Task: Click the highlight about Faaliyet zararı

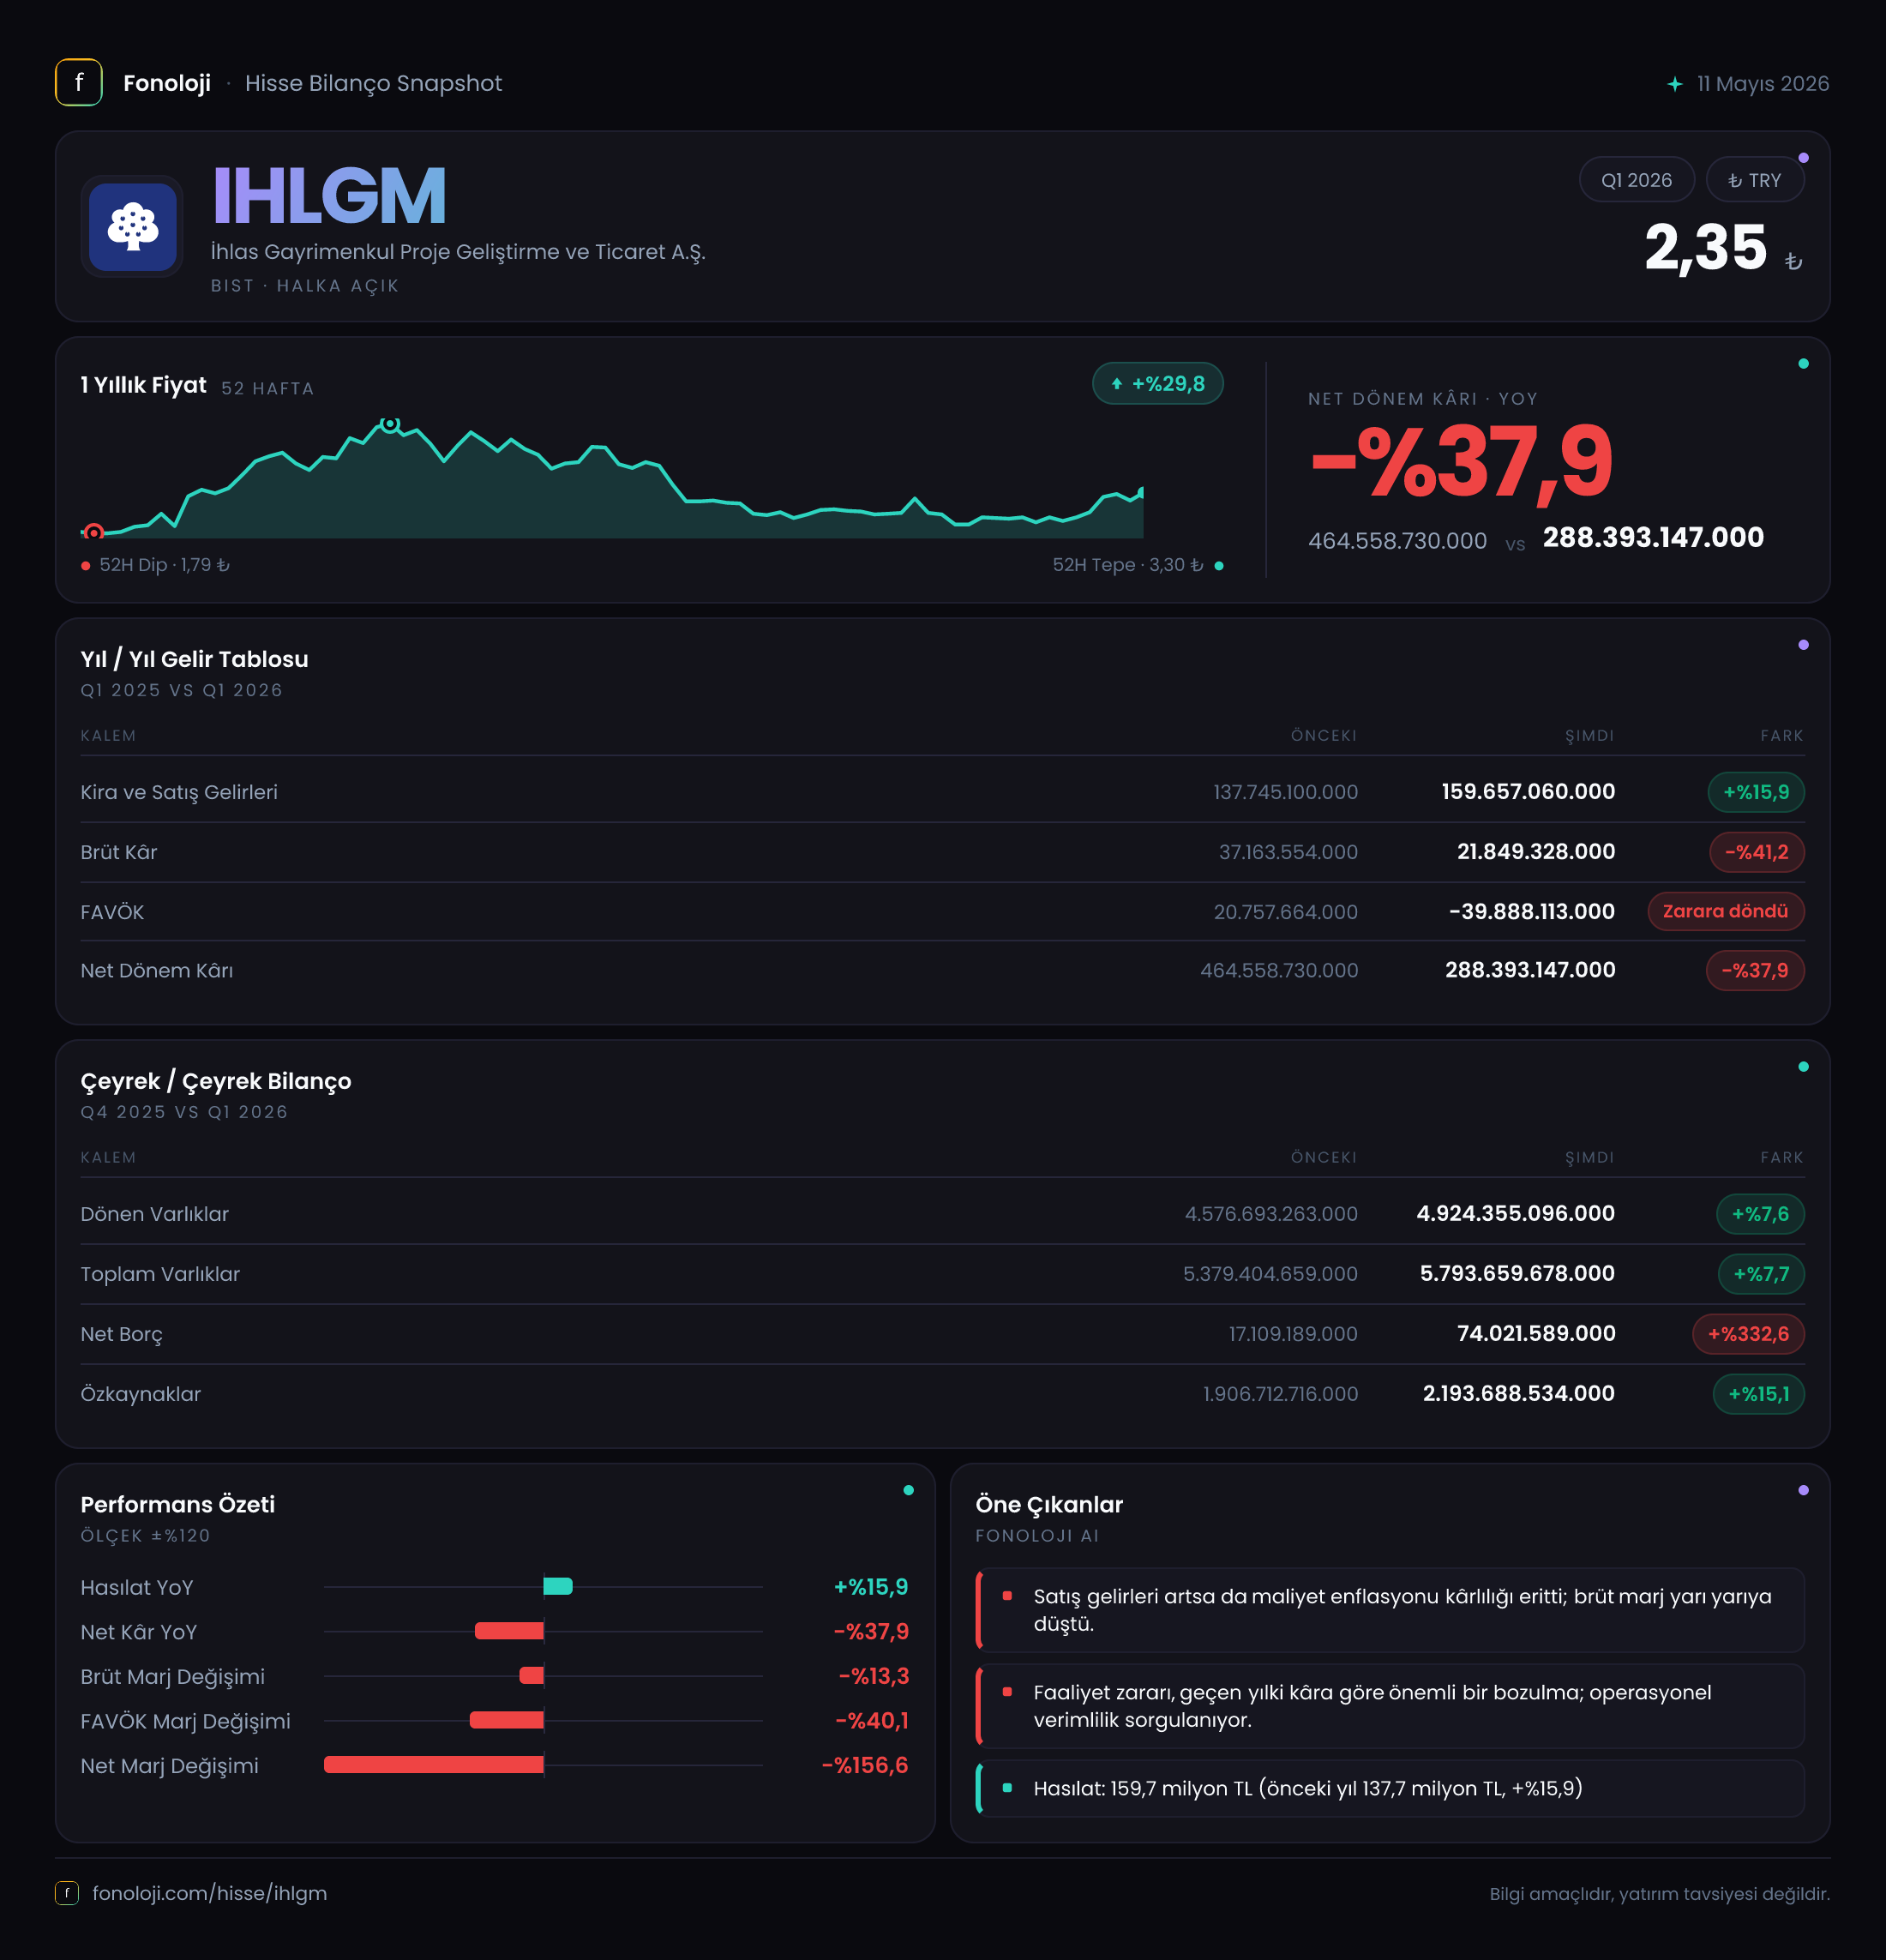Action: point(1391,1706)
